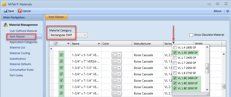Check VL 1.7 2400 DF filter option
The image size is (231, 97).
(175, 58)
